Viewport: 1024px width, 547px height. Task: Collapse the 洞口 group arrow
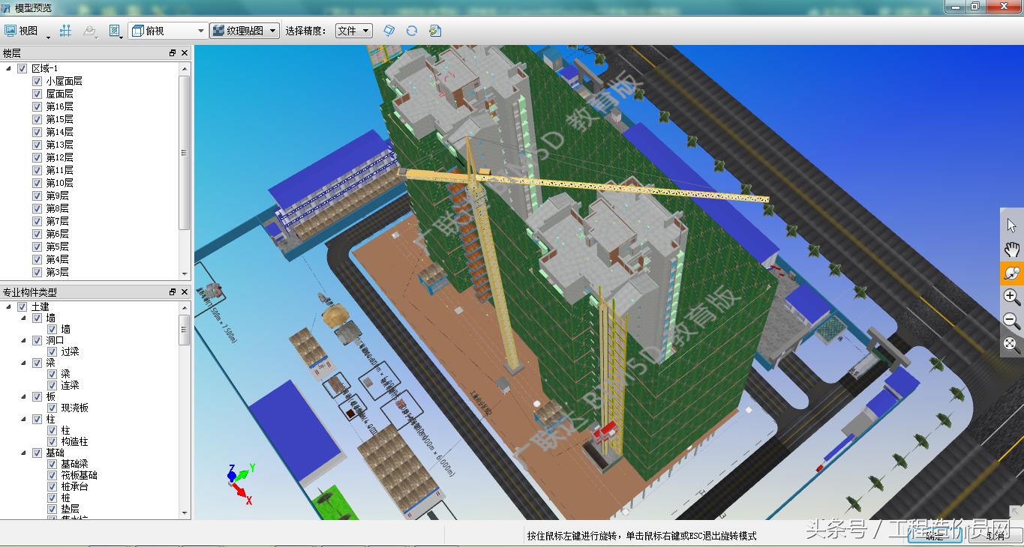click(x=24, y=339)
